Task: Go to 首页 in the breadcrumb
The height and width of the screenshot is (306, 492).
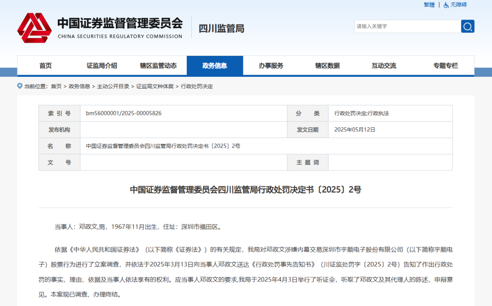Action: (56, 86)
